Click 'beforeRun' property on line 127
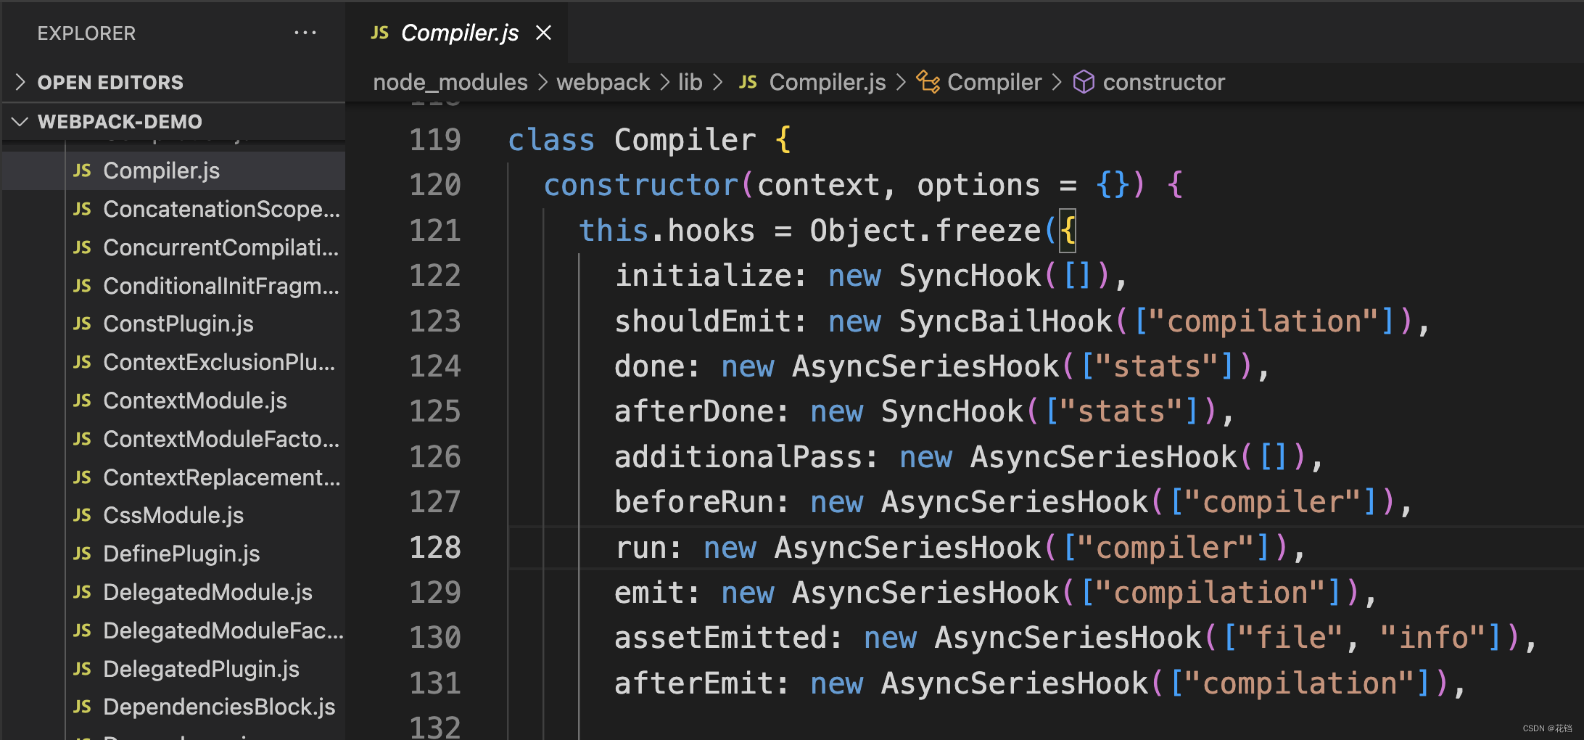Screen dimensions: 1584x740 pos(694,502)
